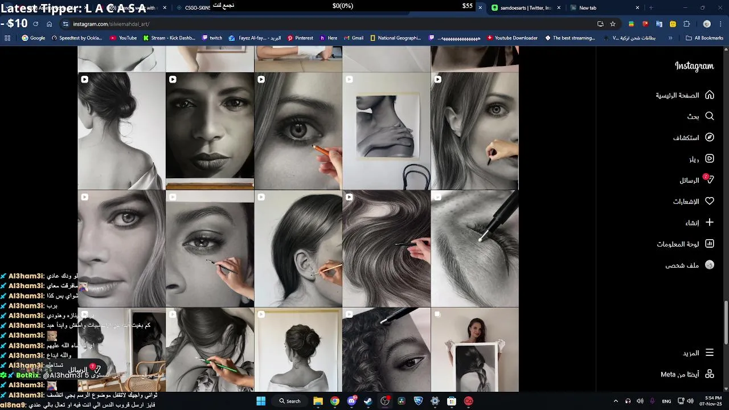This screenshot has height=410, width=729.
Task: Open the framed neck and hand drawing post
Action: (x=386, y=131)
